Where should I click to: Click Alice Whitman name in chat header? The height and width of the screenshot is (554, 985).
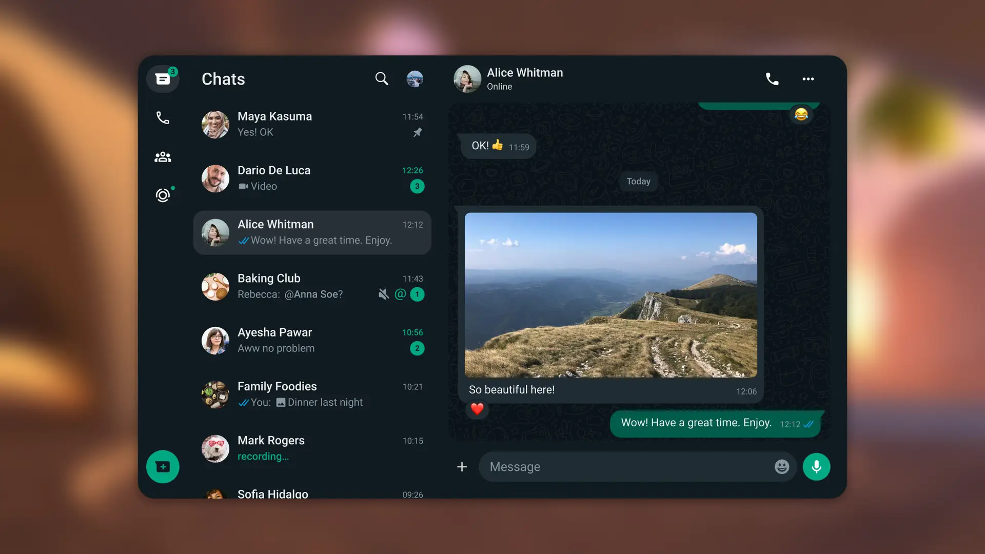(524, 73)
